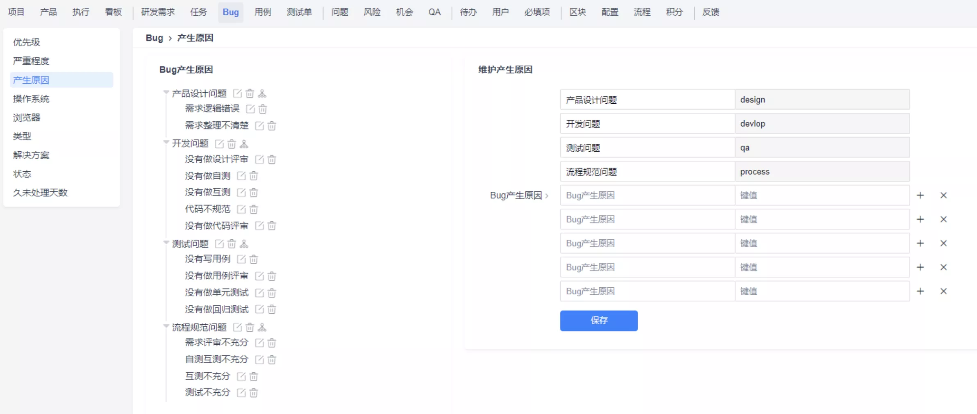Delete the 需求逻辑错误 tree entry
Screen dimensions: 977x414
(x=263, y=109)
